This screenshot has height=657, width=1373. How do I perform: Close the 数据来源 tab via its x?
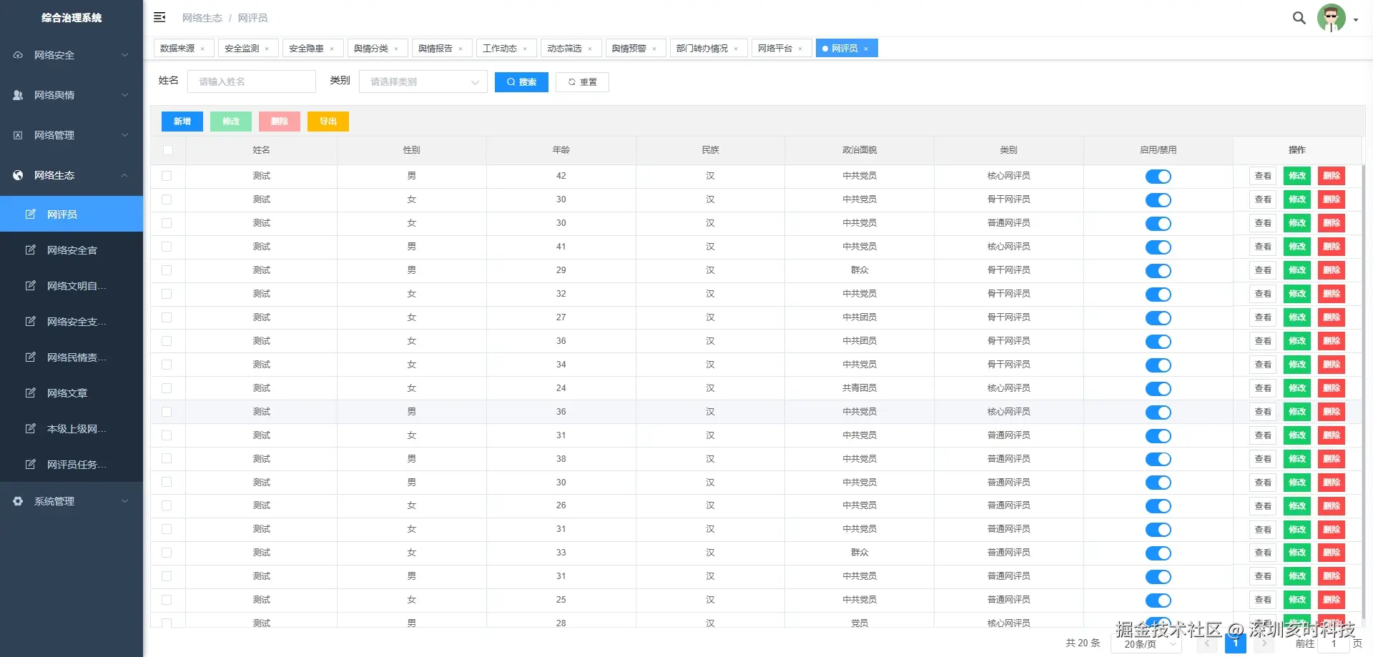click(x=202, y=49)
